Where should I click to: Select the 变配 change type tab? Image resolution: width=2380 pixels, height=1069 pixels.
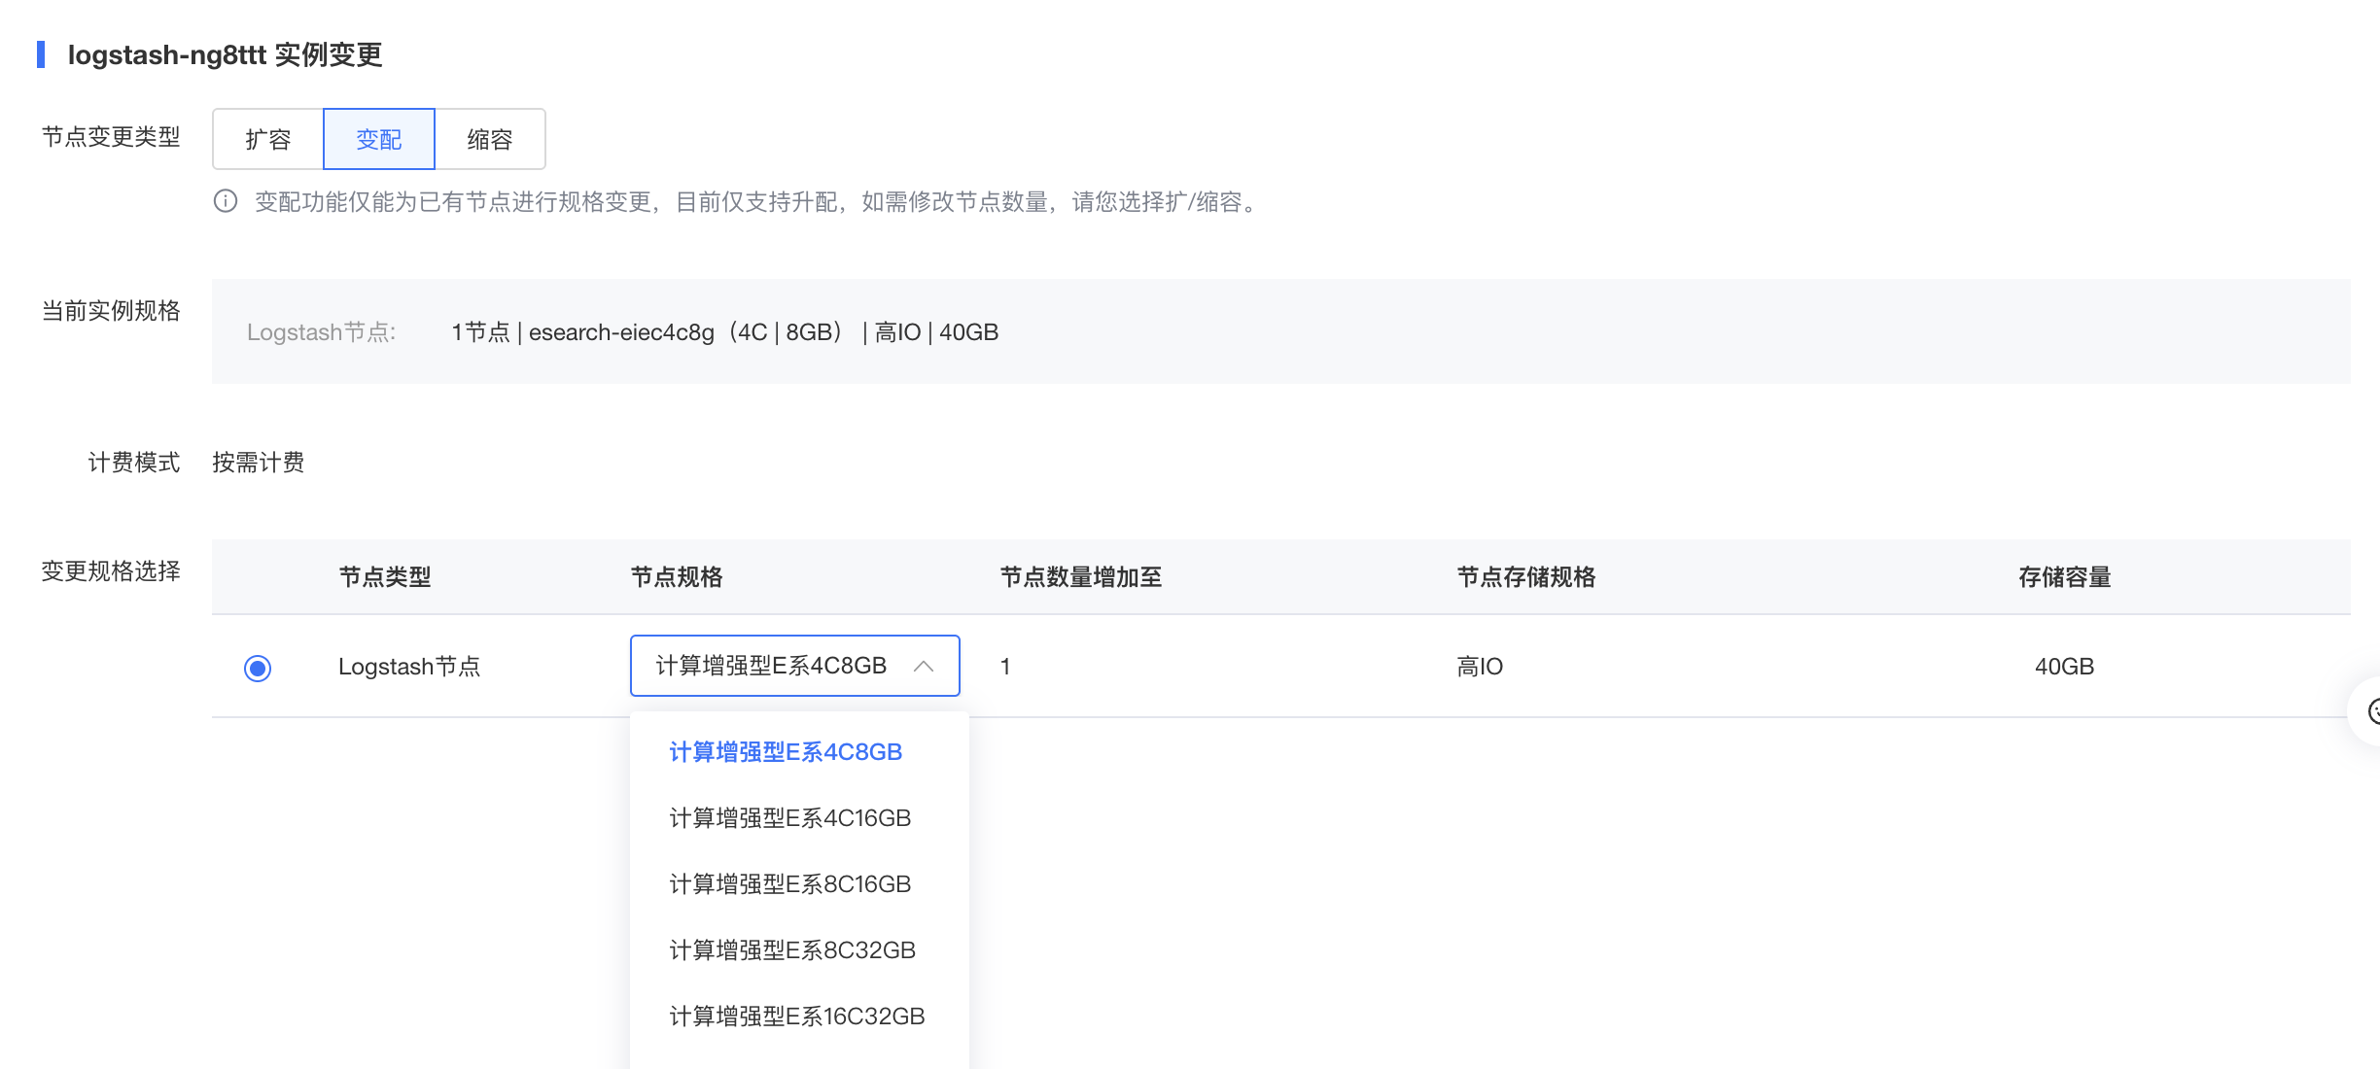pos(379,139)
